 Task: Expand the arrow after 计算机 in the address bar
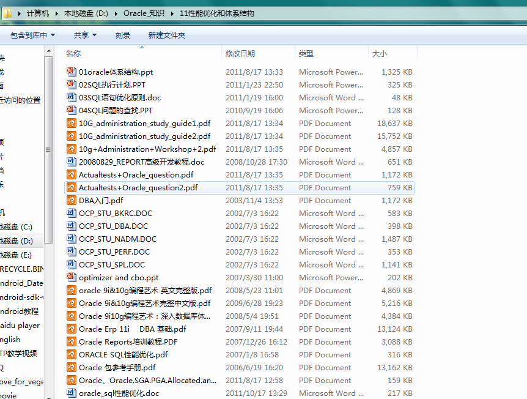click(56, 13)
